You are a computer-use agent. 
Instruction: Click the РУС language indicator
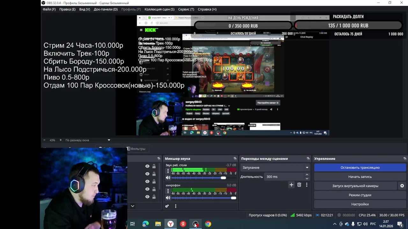pos(373,224)
